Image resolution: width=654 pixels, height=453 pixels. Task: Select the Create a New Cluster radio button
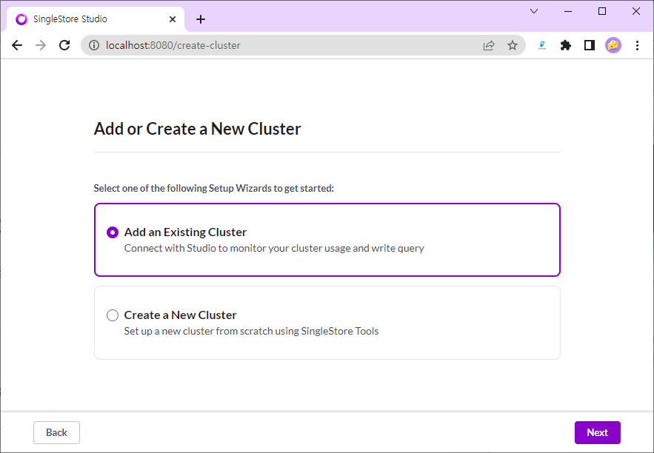click(113, 315)
